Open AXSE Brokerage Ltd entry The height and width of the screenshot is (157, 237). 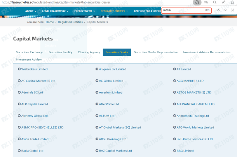[x=112, y=139]
